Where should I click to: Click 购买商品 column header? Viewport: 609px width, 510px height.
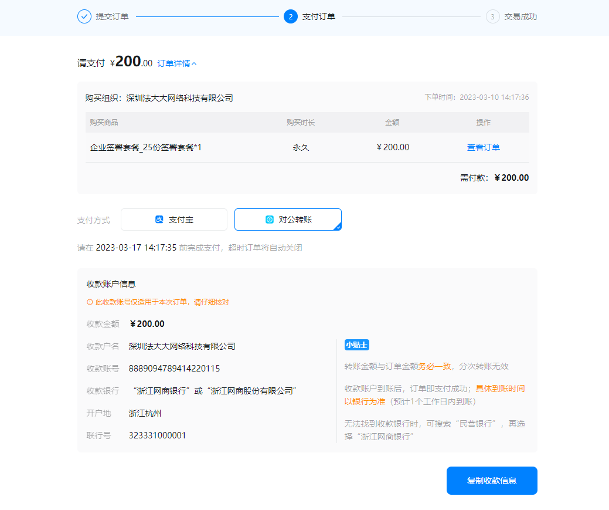[104, 123]
